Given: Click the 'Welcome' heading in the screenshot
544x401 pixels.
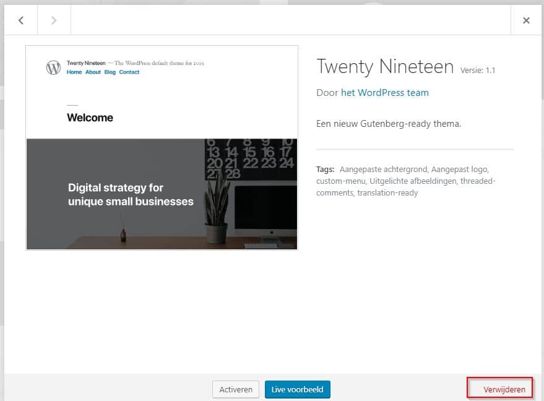Looking at the screenshot, I should point(90,118).
